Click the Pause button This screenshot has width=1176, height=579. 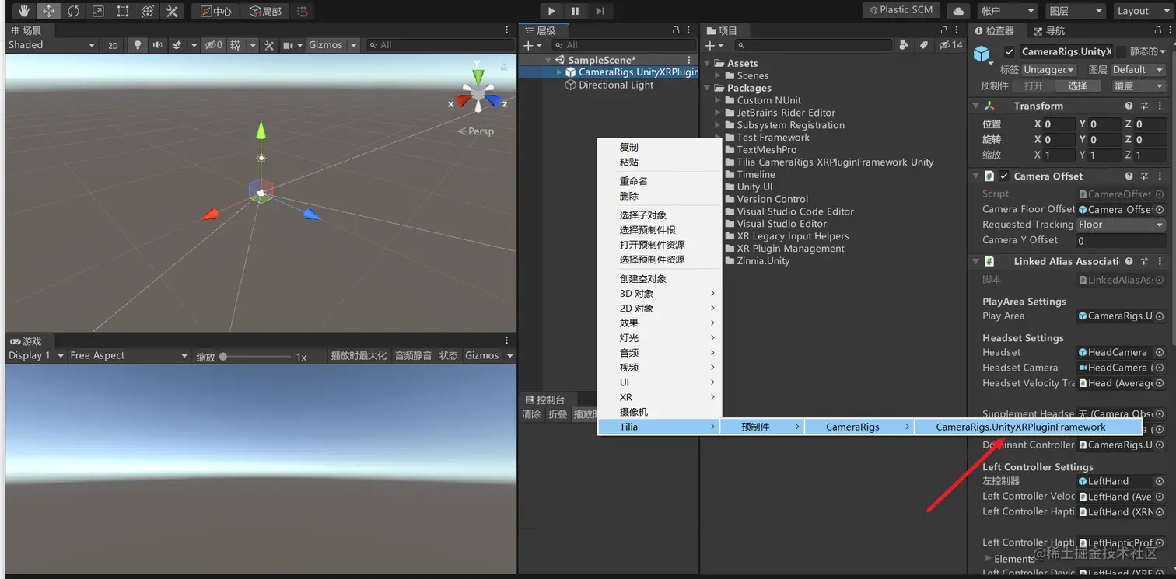point(576,11)
